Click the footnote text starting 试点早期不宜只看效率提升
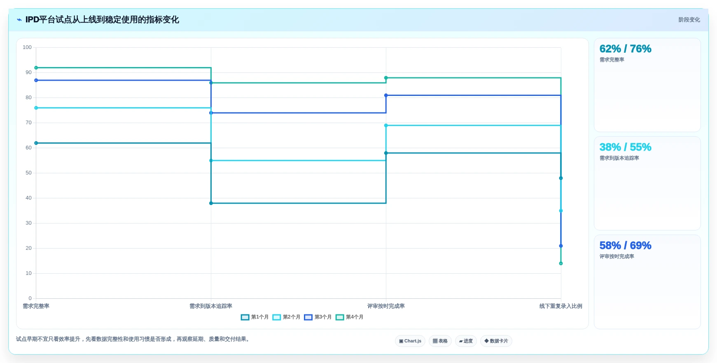Screen dimensions: 717x363 point(133,339)
